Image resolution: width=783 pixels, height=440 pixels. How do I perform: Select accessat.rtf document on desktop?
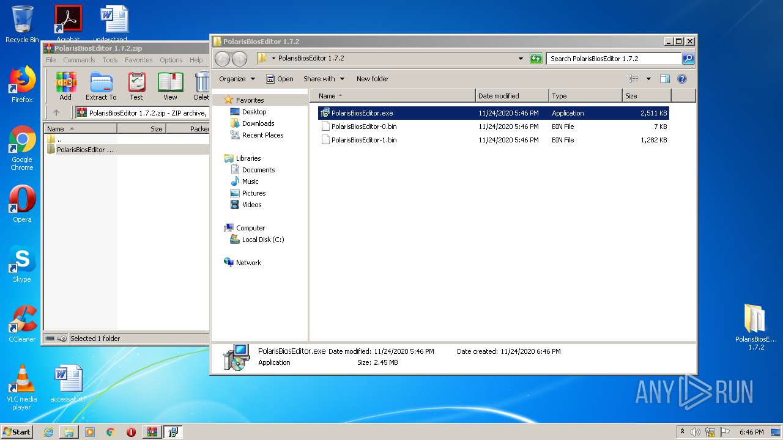pos(68,384)
